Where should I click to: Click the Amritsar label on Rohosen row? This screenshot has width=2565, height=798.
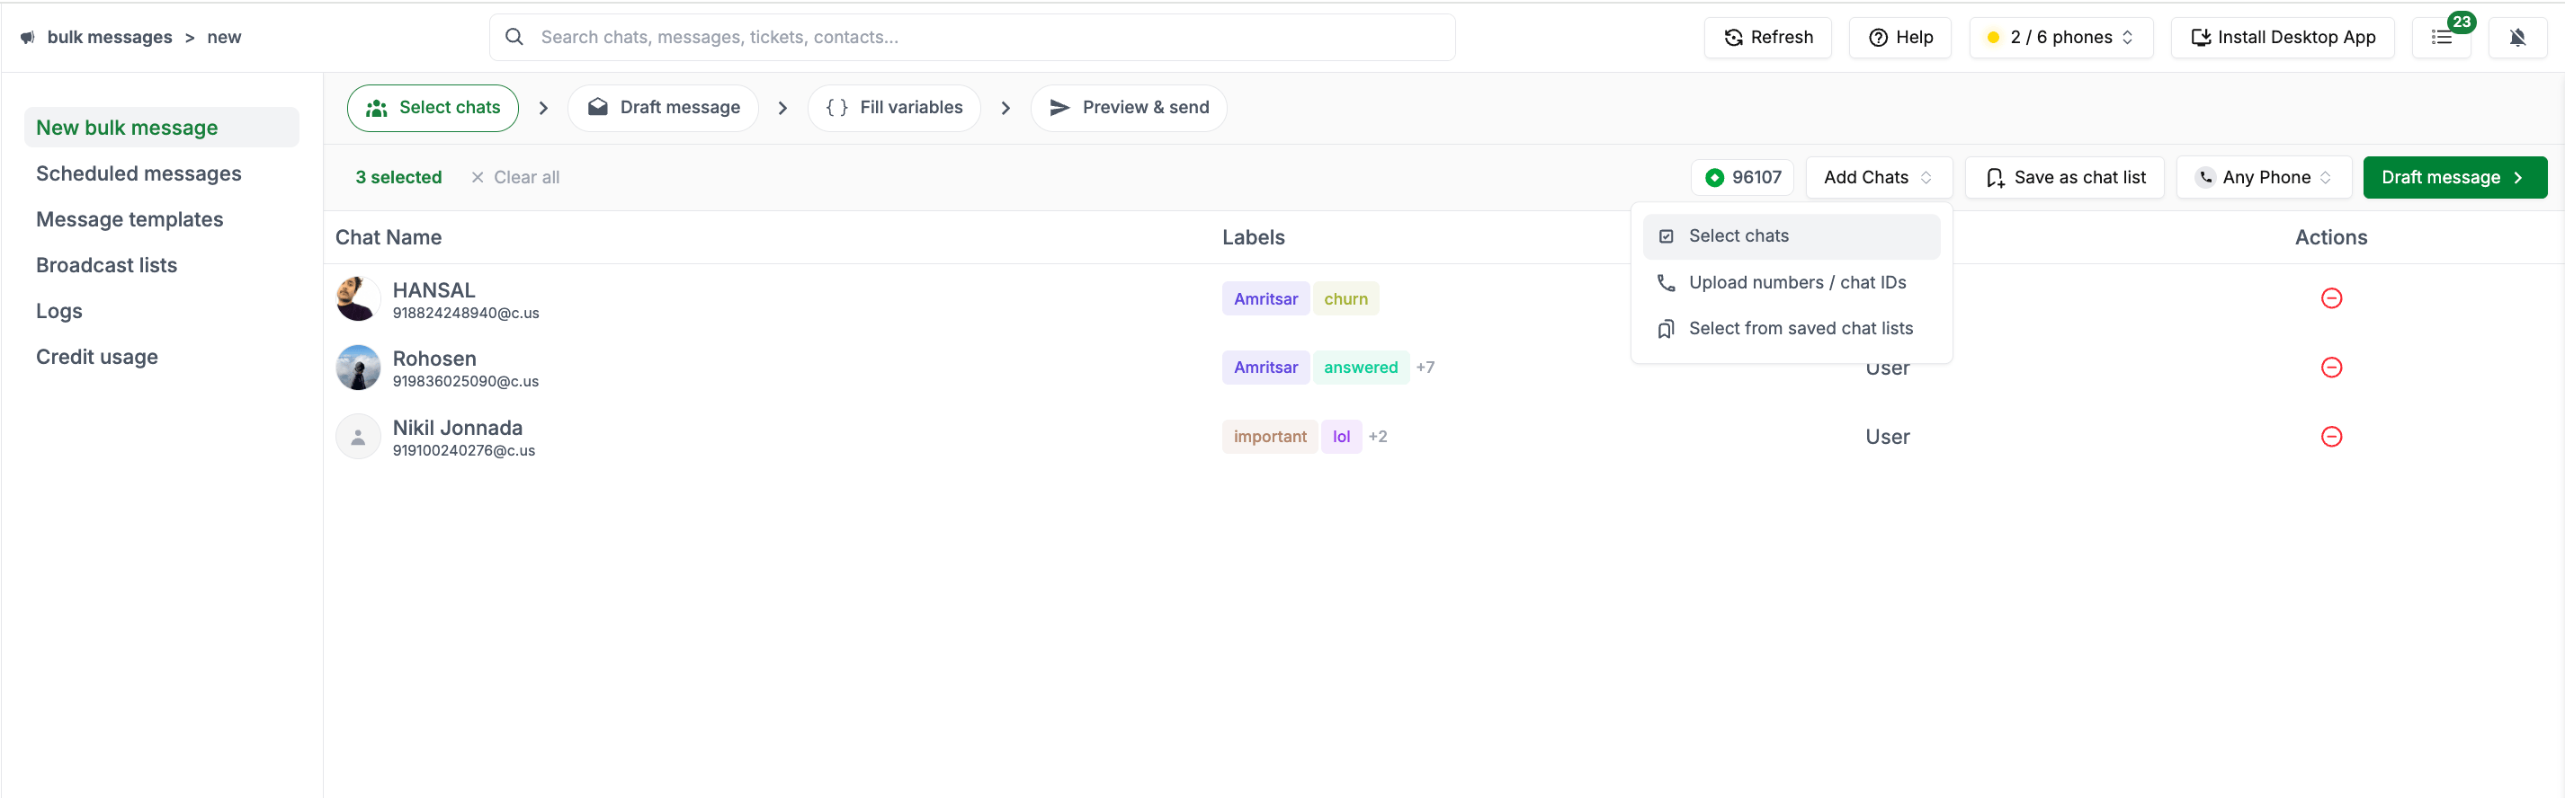(1265, 368)
